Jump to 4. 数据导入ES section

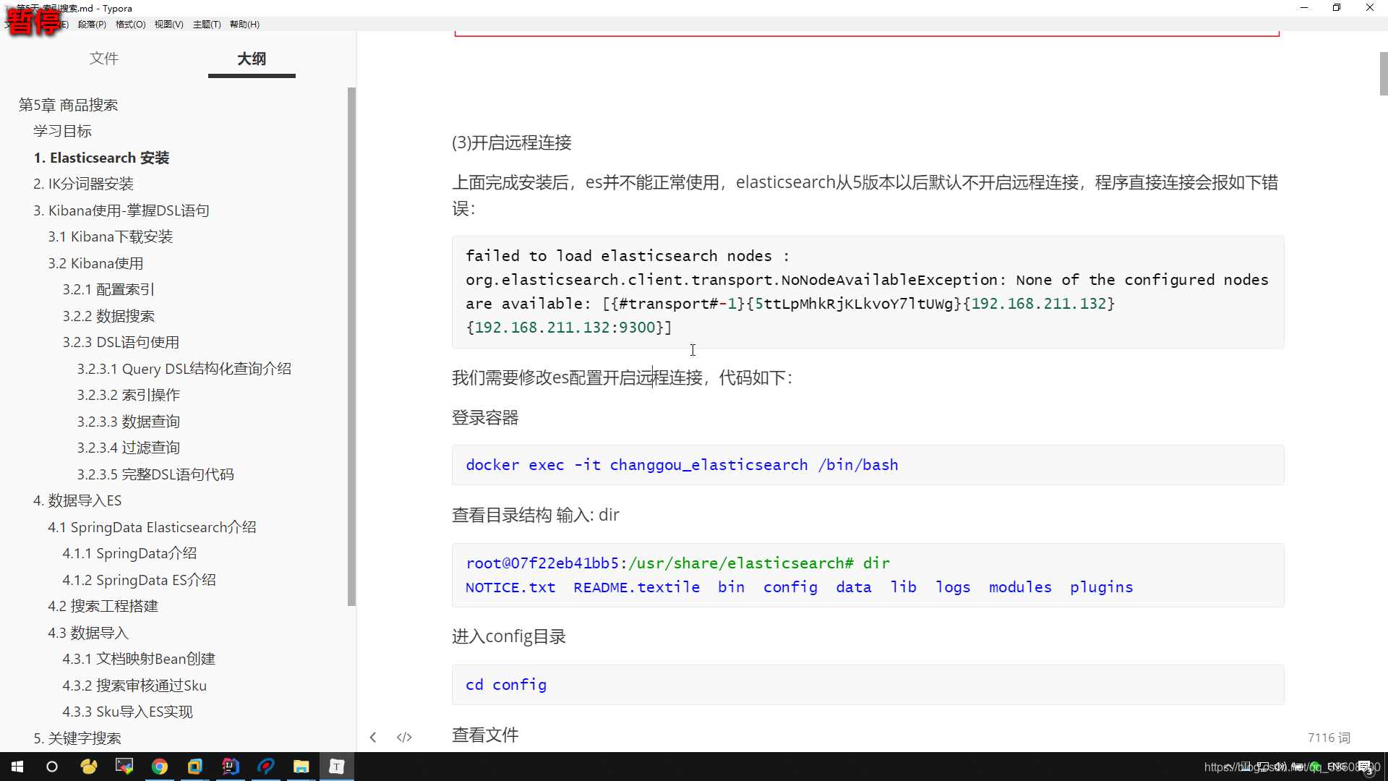pyautogui.click(x=77, y=500)
